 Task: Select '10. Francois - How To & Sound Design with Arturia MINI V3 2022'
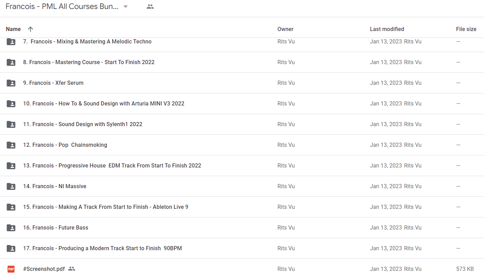[x=104, y=103]
